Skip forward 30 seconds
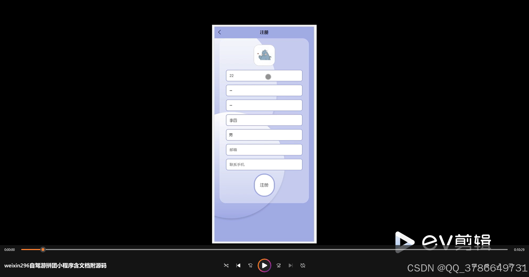Screen dimensions: 529x277 pyautogui.click(x=279, y=265)
